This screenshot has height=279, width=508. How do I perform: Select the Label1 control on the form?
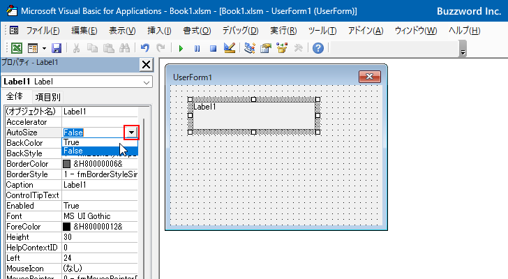tap(254, 116)
